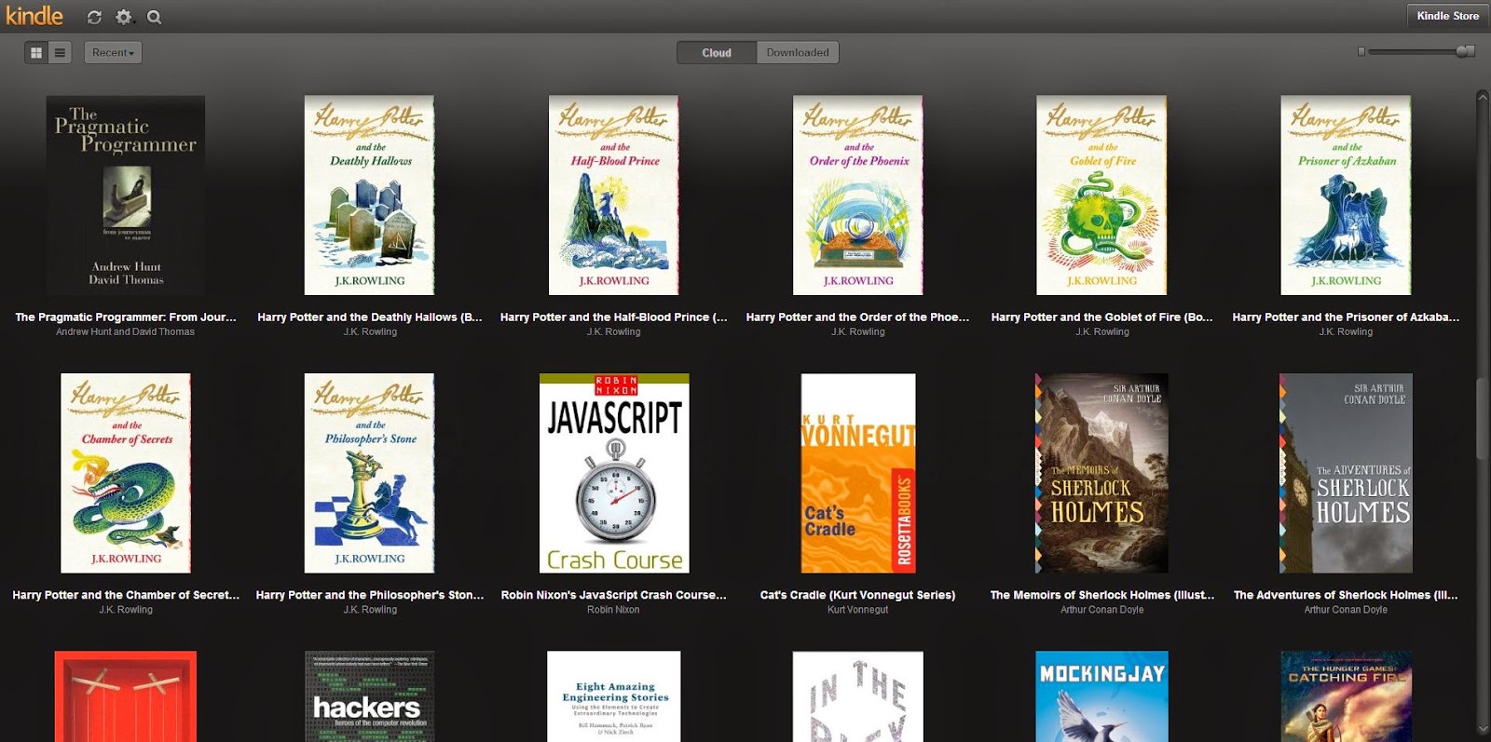Open the In The Plex cover
Image resolution: width=1491 pixels, height=742 pixels.
tap(858, 696)
